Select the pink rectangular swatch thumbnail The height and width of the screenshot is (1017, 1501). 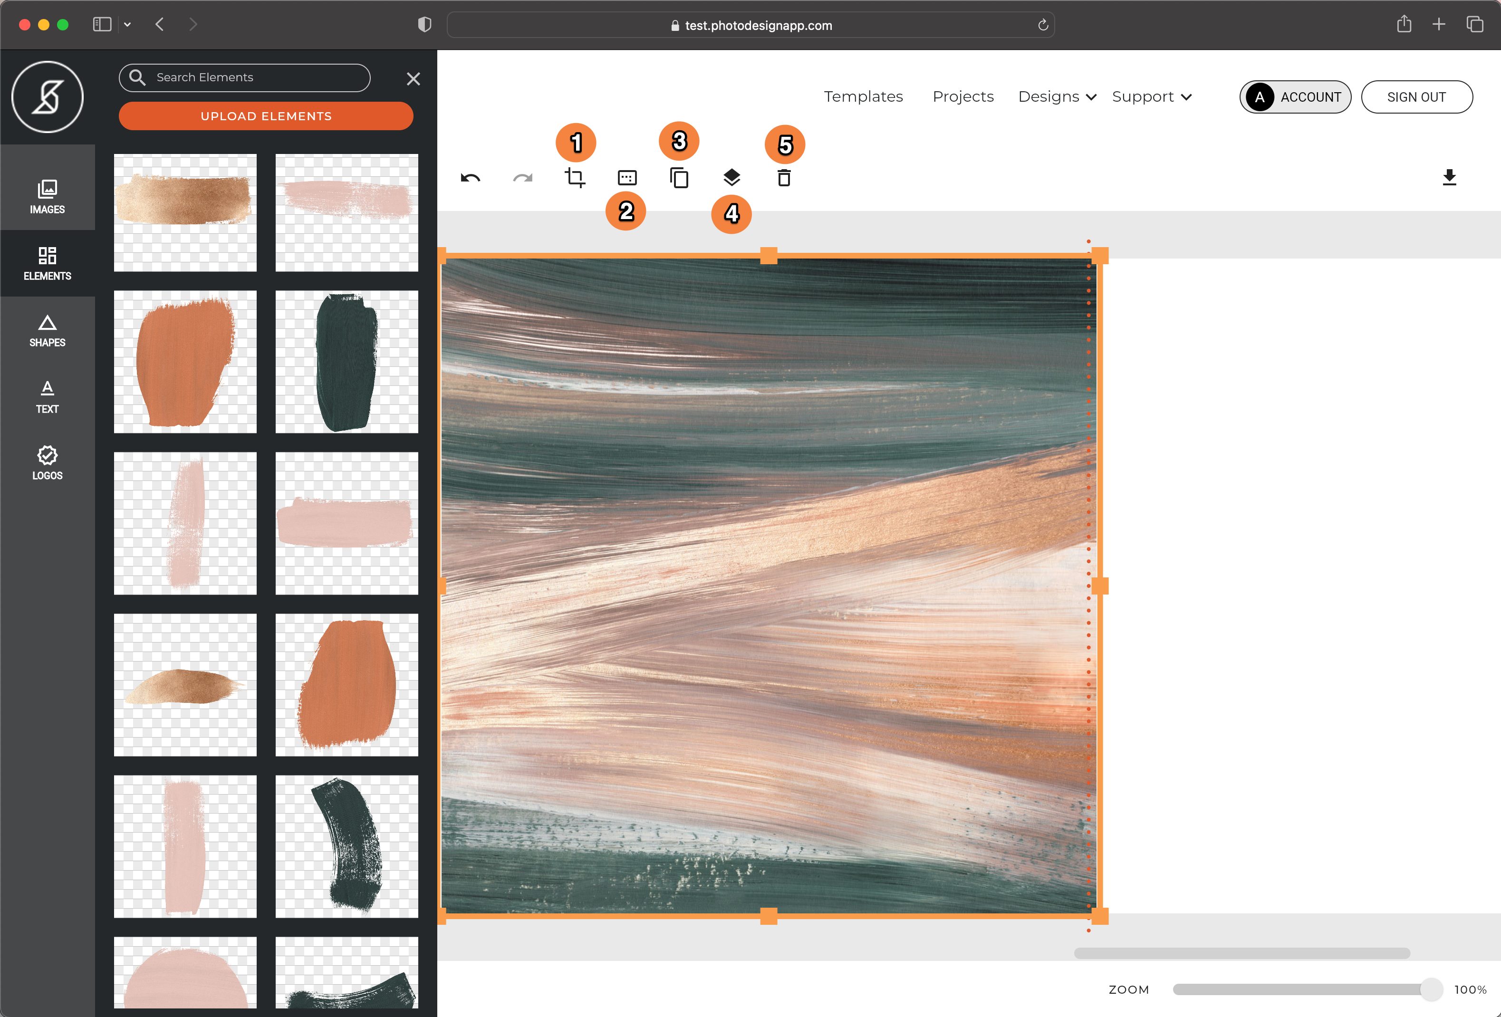coord(347,523)
